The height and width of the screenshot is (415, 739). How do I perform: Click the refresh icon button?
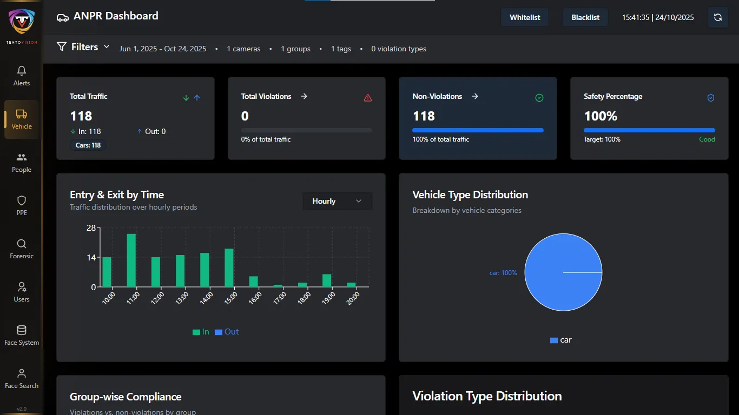tap(717, 17)
